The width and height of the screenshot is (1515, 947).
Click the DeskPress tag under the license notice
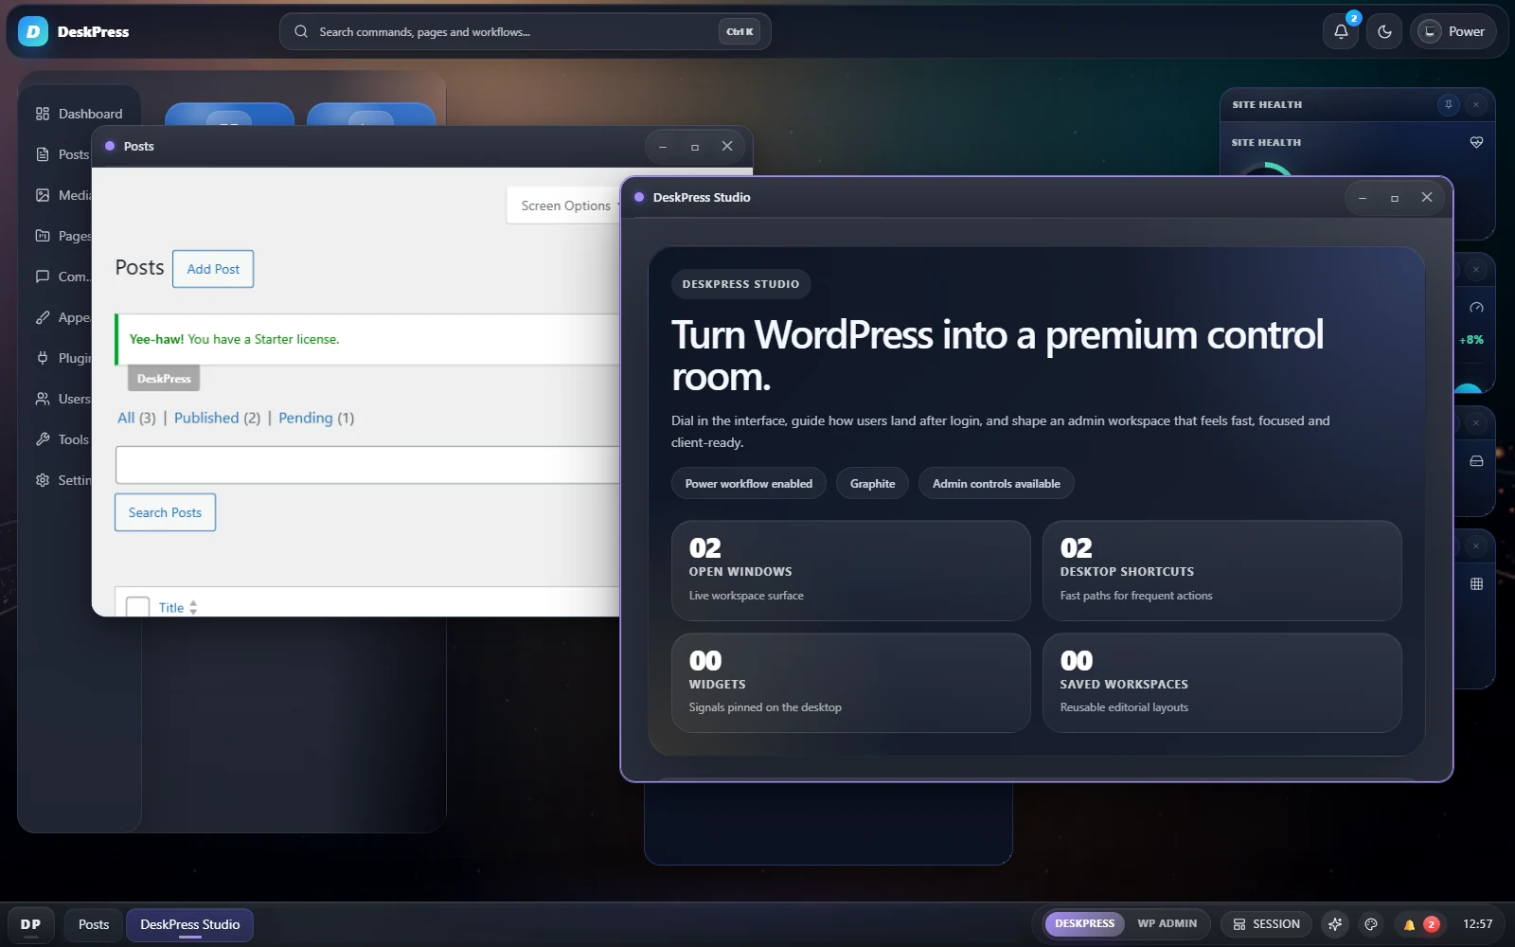click(164, 379)
